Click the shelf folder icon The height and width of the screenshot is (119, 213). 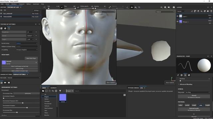43,91
